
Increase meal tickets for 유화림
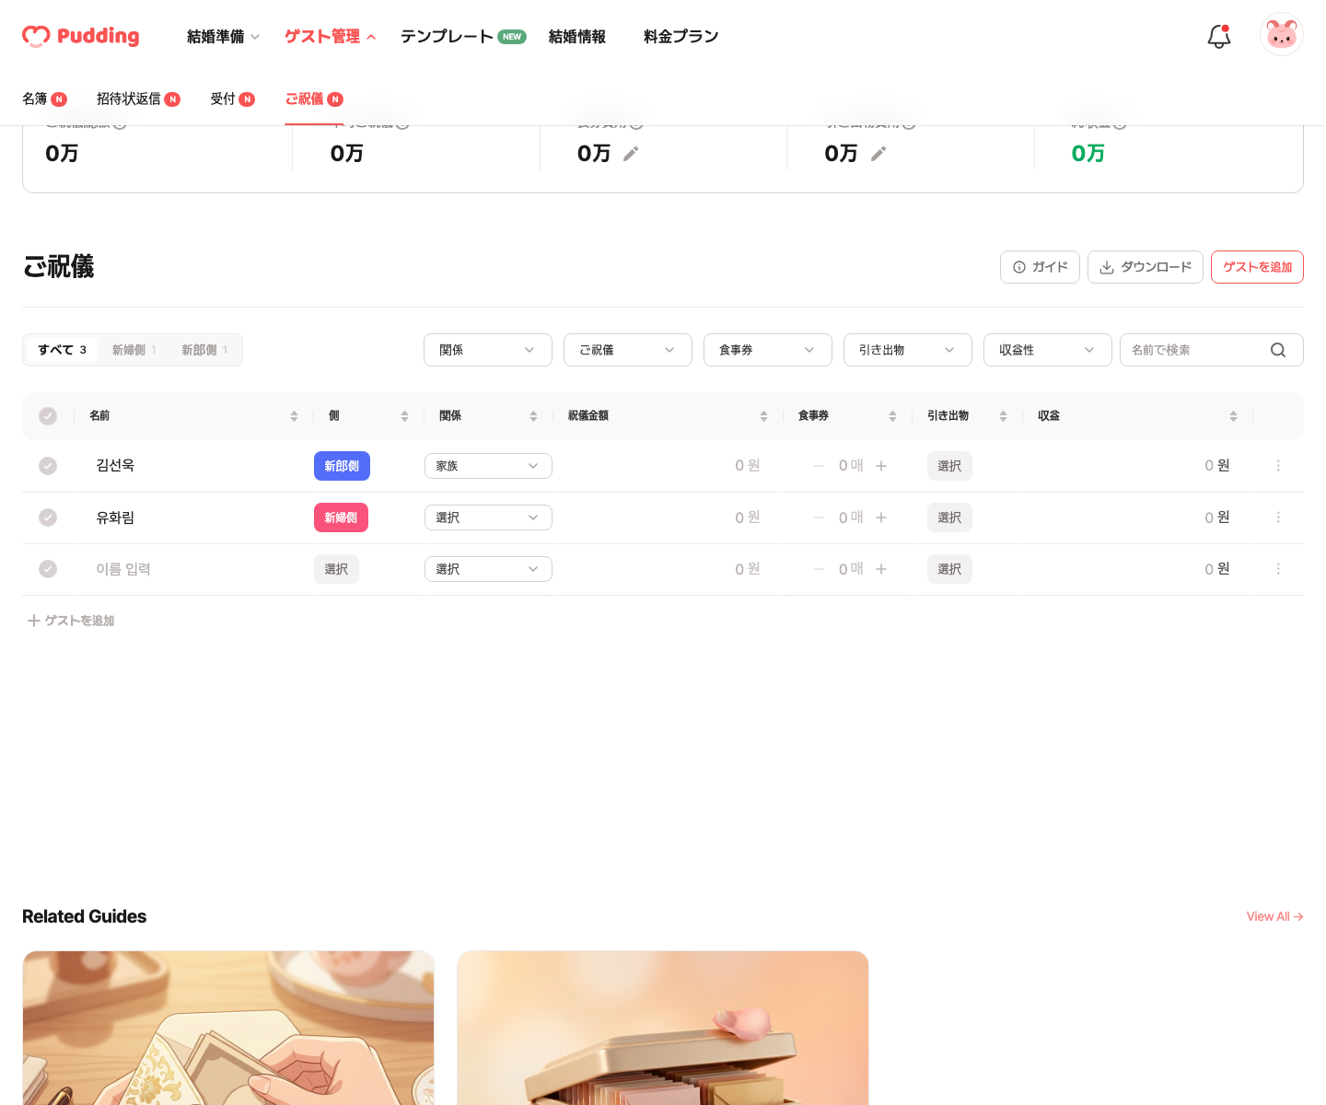(881, 518)
